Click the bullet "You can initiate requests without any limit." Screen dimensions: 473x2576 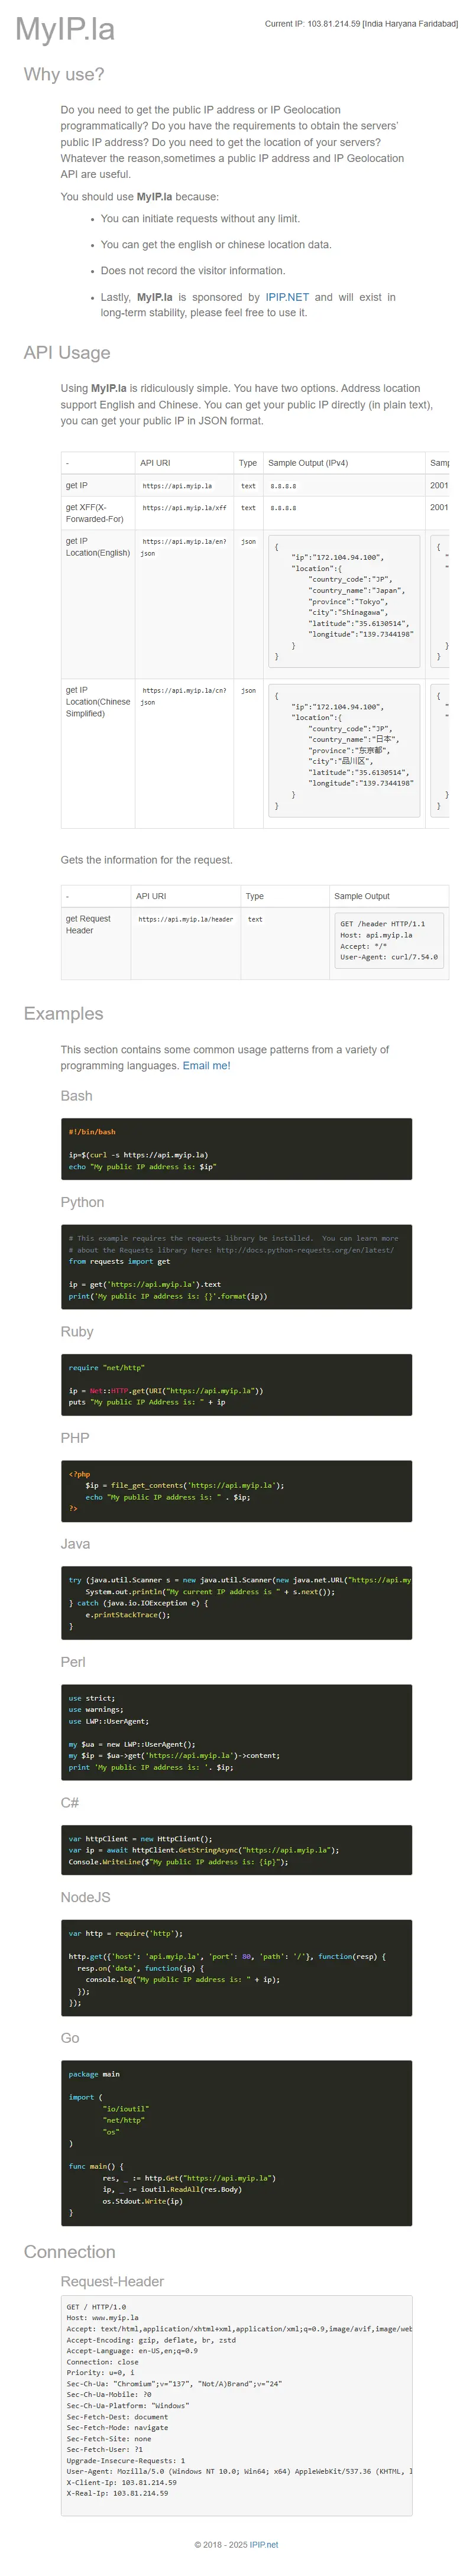pyautogui.click(x=200, y=219)
